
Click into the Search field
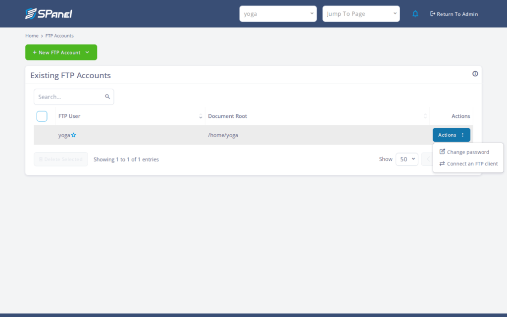tap(74, 97)
